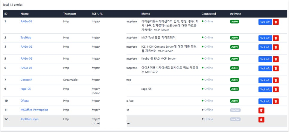Click the trash icon for ToolHub row
Viewport: 289px width, 132px height.
[x=276, y=38]
